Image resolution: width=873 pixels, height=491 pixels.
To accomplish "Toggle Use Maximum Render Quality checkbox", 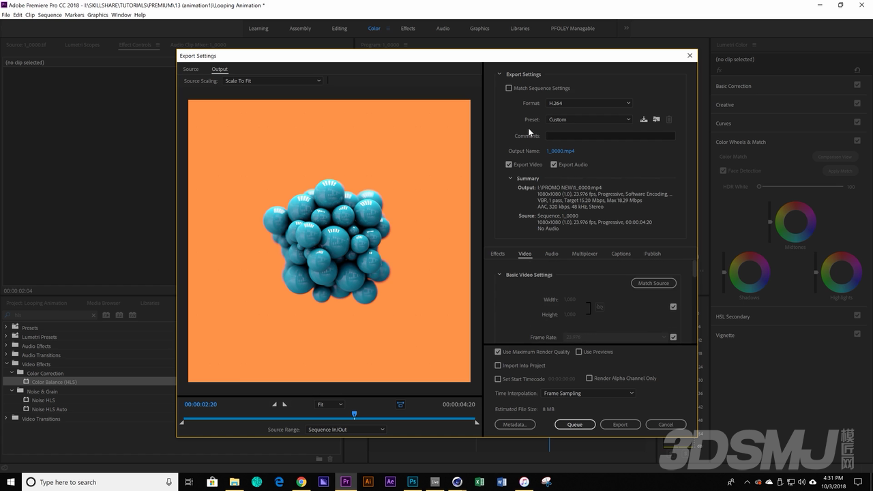I will [x=498, y=352].
